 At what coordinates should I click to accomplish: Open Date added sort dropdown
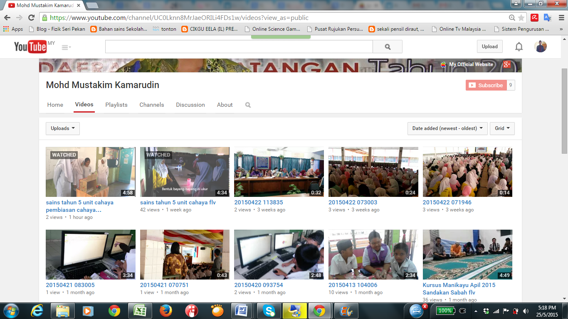[447, 128]
